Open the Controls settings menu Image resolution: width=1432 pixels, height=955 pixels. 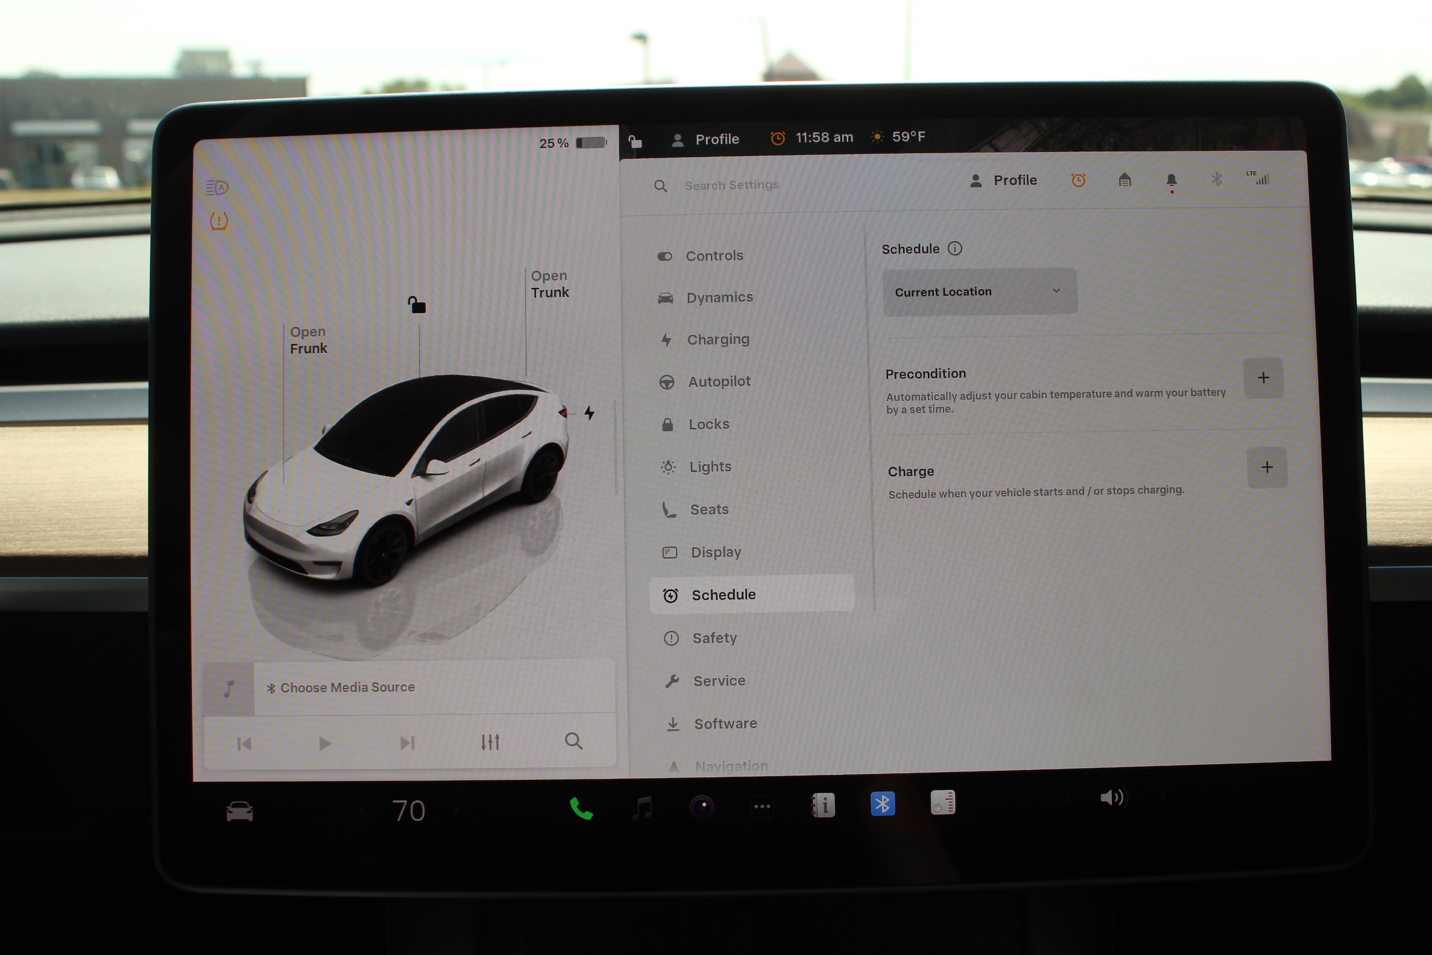[700, 256]
